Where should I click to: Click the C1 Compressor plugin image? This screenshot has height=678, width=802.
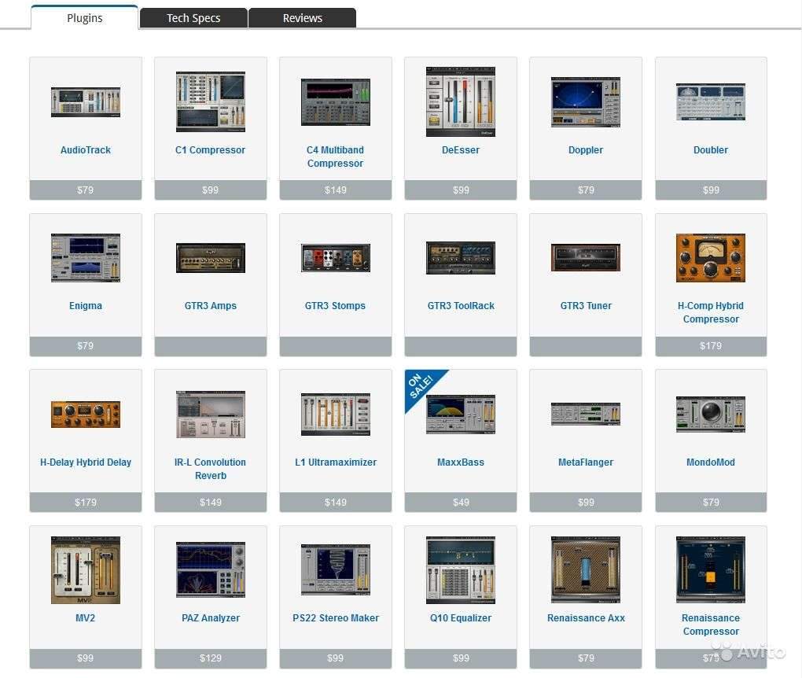tap(210, 101)
